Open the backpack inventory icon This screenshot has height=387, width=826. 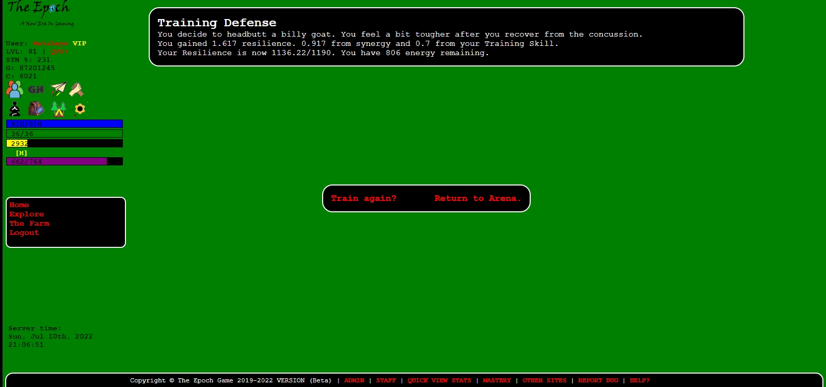point(36,109)
